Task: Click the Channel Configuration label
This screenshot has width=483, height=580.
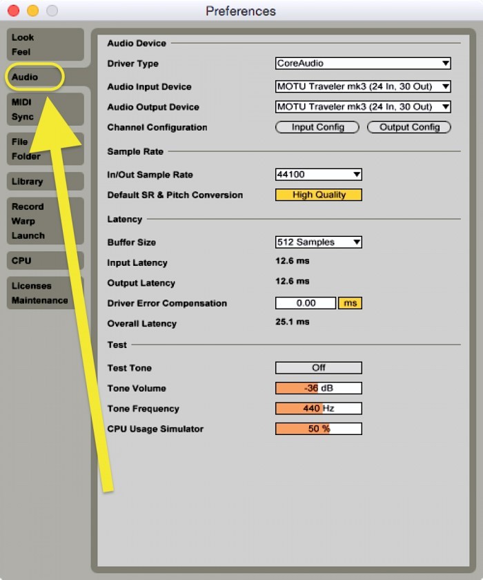Action: [157, 127]
